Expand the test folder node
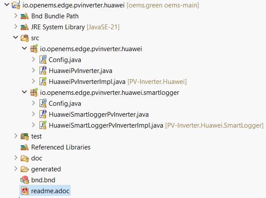This screenshot has width=266, height=198. pyautogui.click(x=16, y=136)
